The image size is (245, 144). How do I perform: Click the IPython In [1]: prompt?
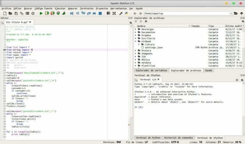click(139, 107)
